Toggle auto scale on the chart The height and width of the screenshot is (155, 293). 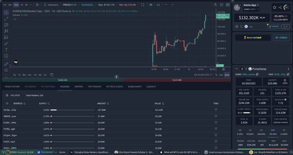[227, 75]
